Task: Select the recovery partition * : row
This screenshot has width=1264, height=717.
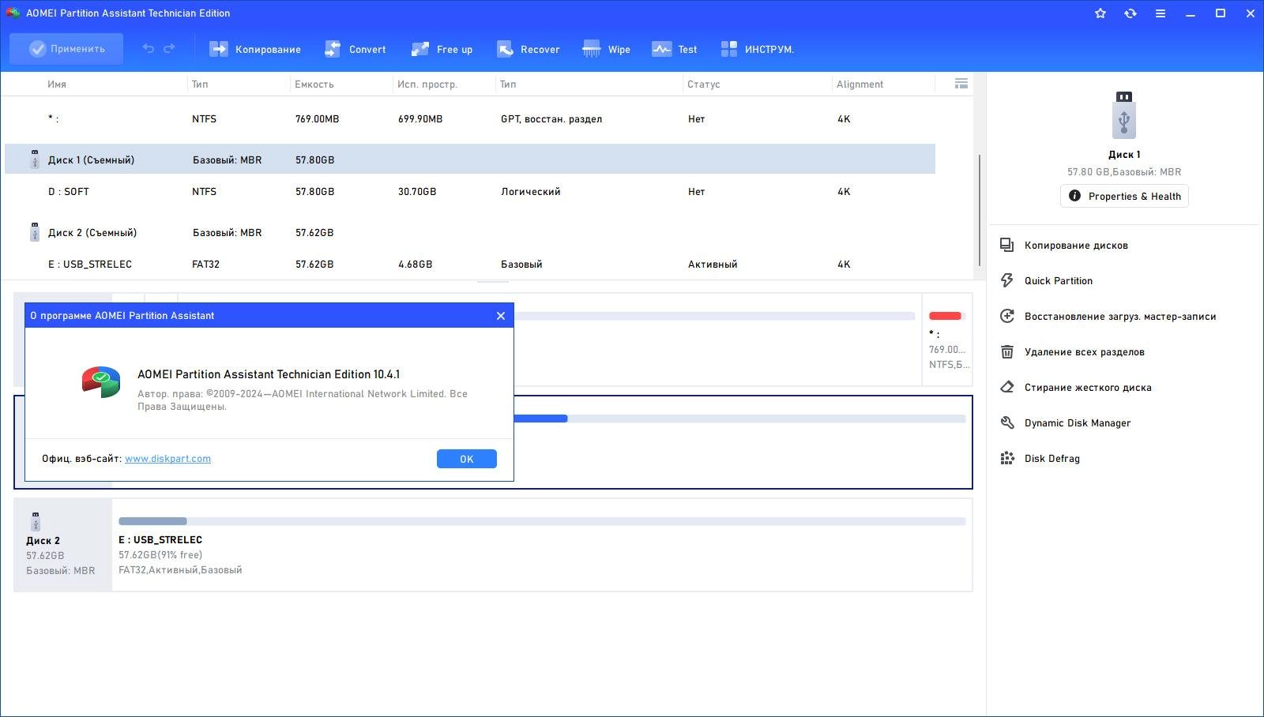Action: (470, 119)
